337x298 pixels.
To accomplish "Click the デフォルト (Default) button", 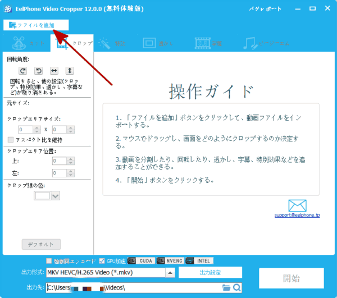I will tap(41, 244).
